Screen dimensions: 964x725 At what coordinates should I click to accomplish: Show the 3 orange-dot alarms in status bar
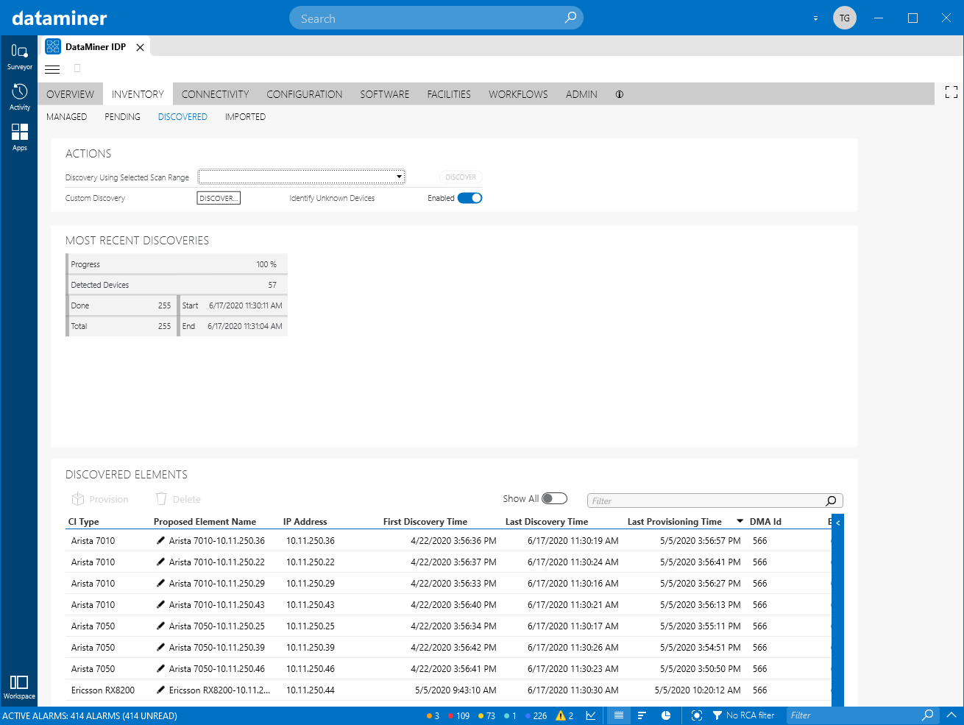pos(433,715)
